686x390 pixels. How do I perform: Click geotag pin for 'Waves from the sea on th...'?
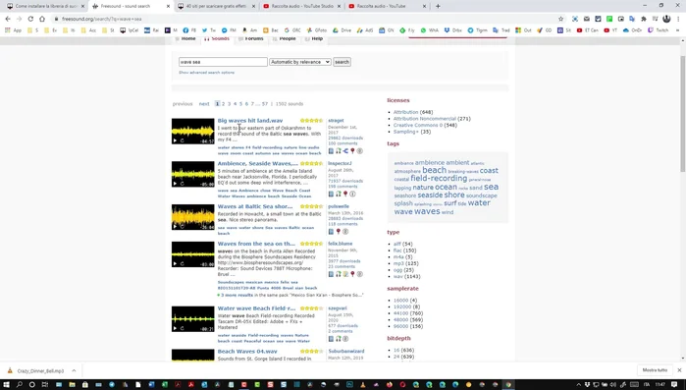352,274
